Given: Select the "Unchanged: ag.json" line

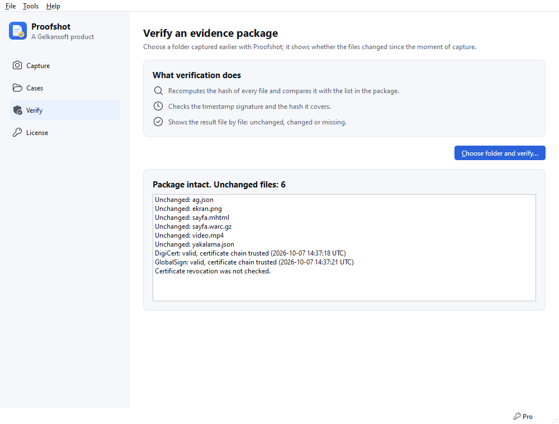Looking at the screenshot, I should 184,200.
